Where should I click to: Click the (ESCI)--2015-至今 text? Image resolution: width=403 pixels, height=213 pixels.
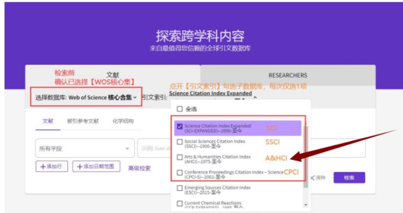point(203,193)
